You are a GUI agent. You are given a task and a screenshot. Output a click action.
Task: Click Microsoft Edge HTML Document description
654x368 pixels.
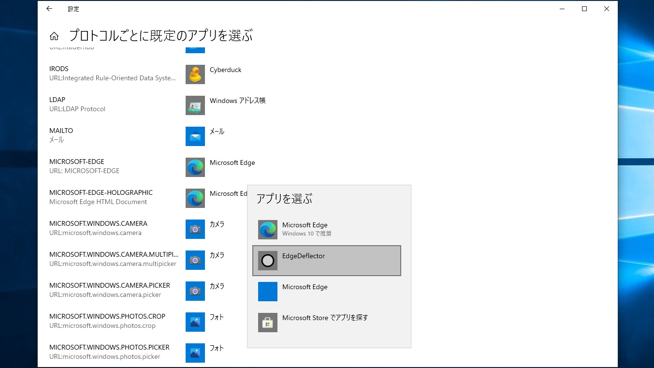point(98,202)
